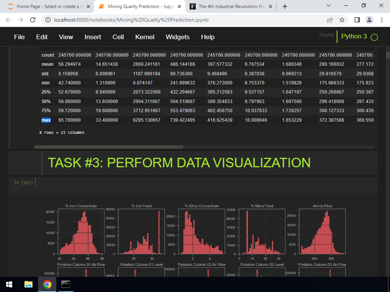Open the browser sidebar panel icon

pos(357,20)
